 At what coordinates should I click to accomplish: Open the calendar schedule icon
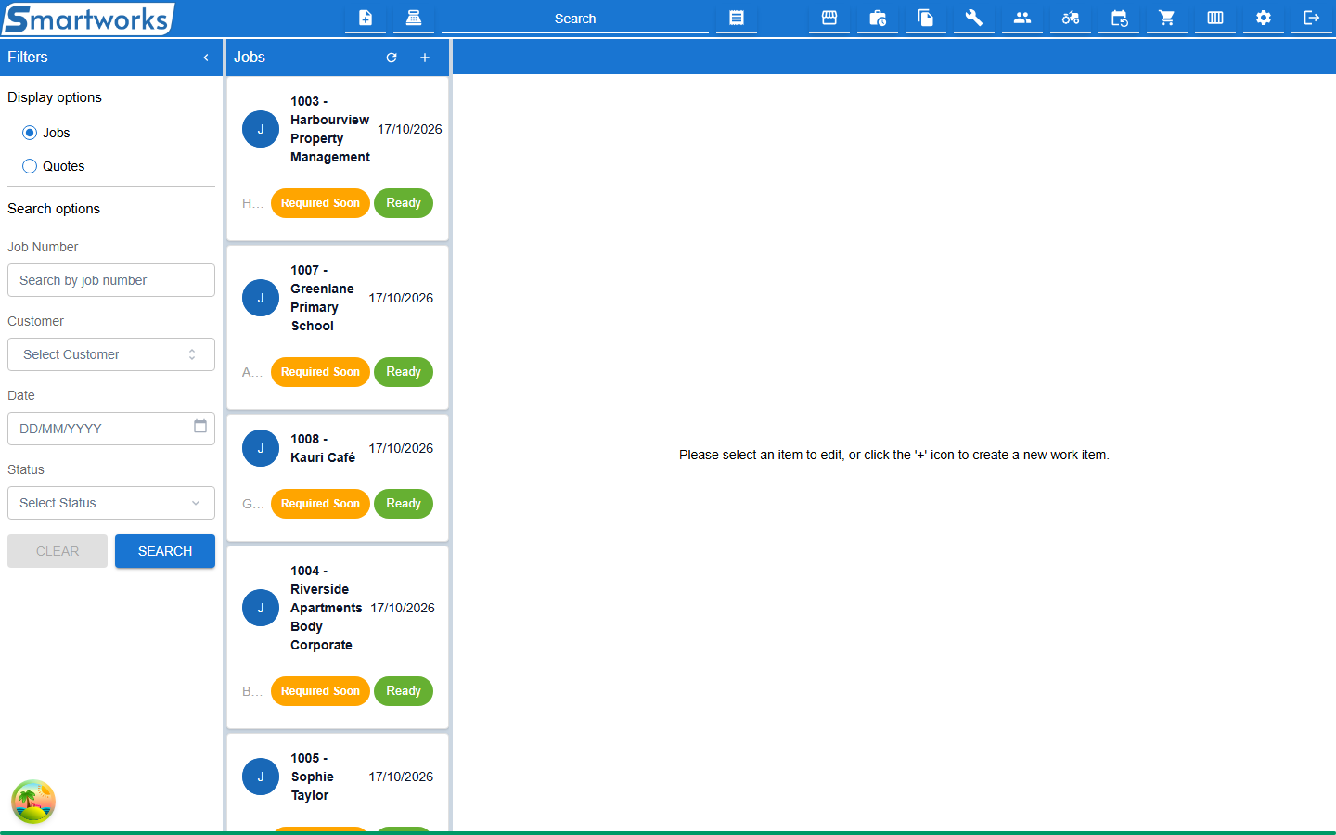click(1119, 18)
